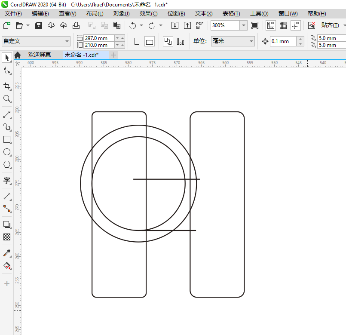Toggle Show Grid
Screen dimensions: 346x335
(x=283, y=25)
